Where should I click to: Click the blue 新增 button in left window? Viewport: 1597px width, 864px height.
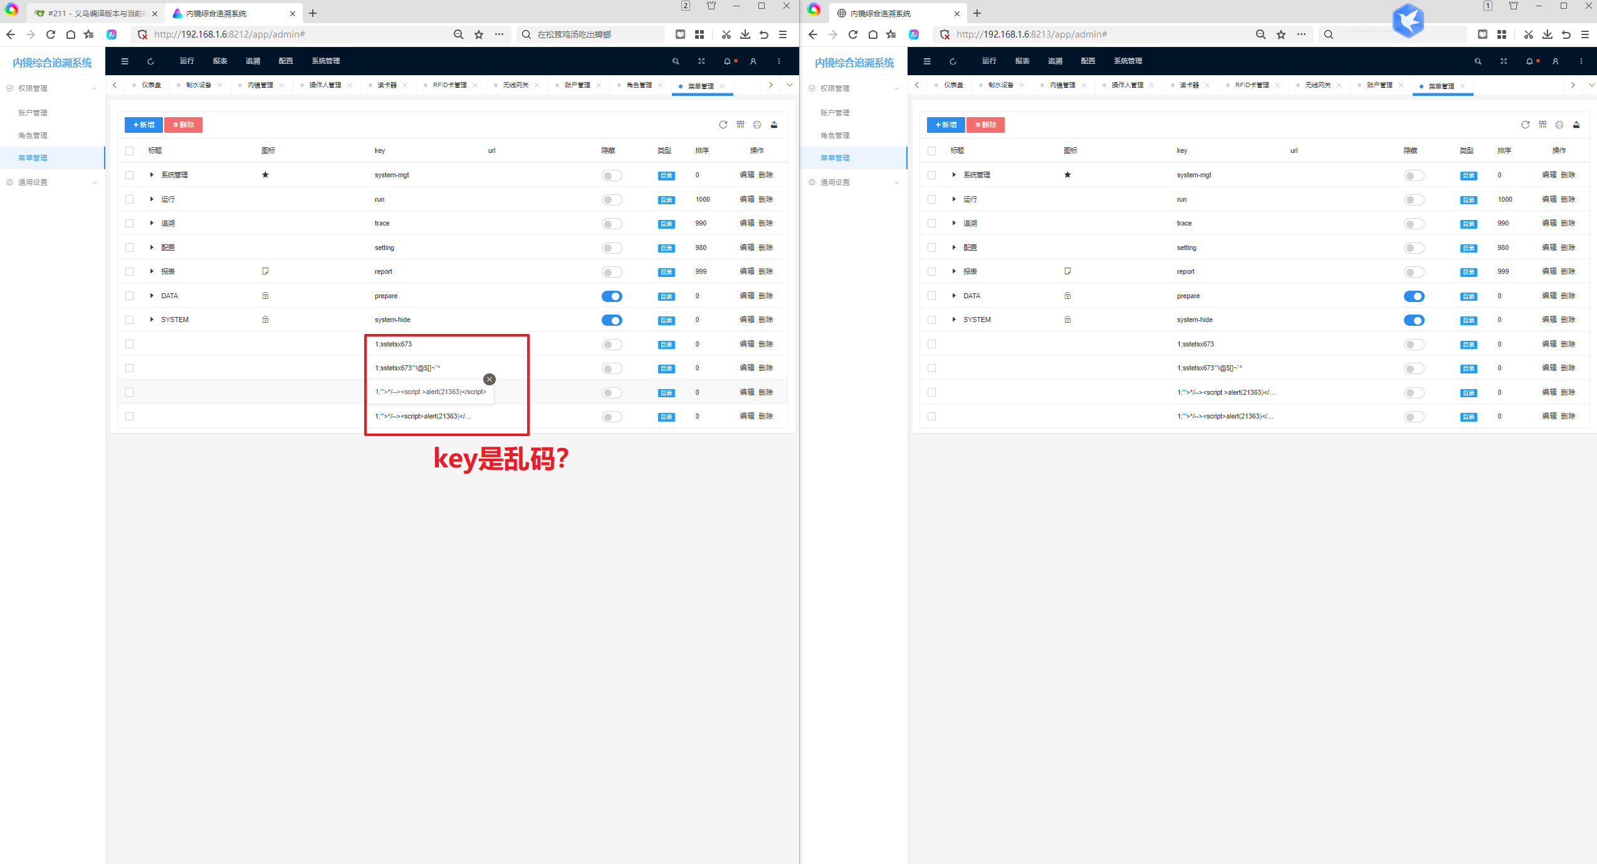(x=144, y=125)
